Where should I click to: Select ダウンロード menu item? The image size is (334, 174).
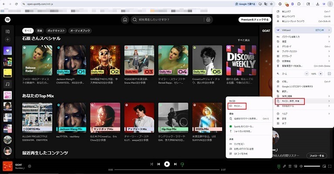304,47
